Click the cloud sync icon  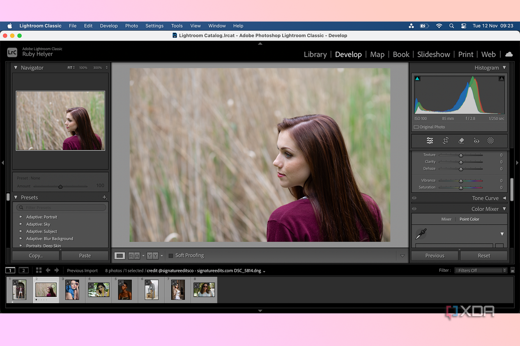pos(509,54)
